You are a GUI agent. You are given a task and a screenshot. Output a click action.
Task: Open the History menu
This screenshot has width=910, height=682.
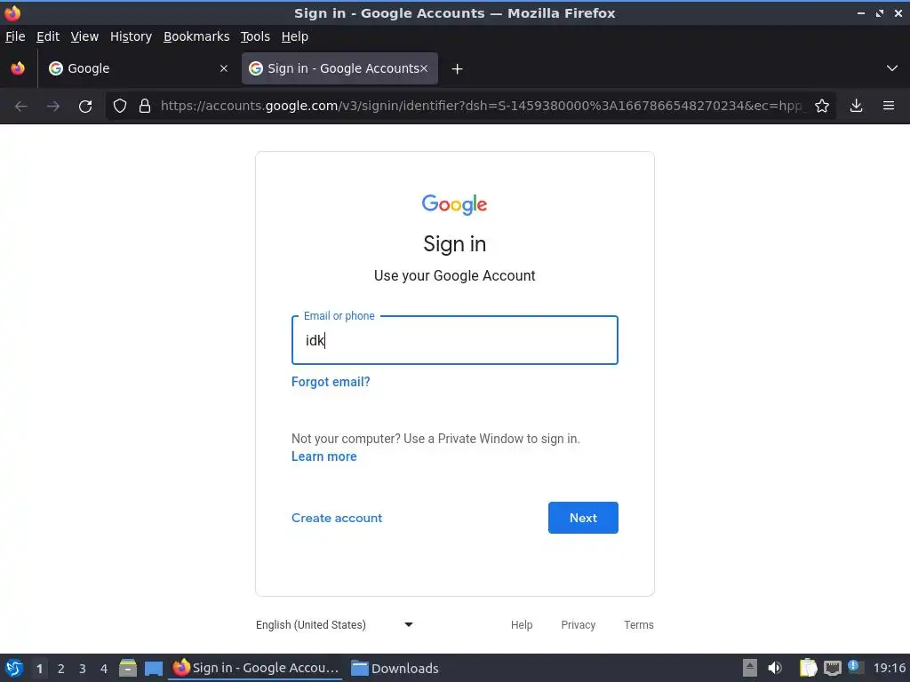coord(131,36)
